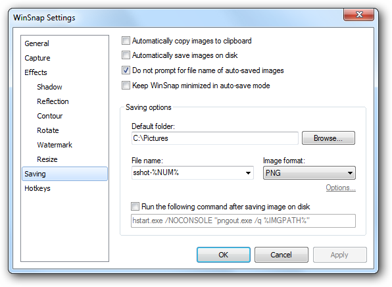
Task: Expand the Image format PNG dropdown
Action: [309, 173]
